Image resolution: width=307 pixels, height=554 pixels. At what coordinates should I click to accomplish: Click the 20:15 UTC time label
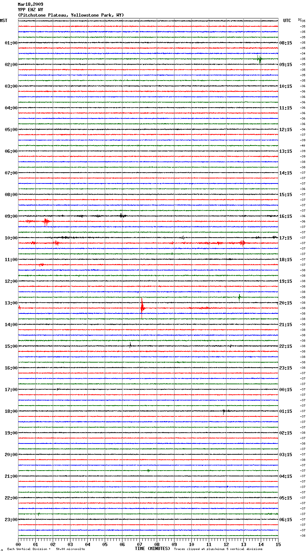[x=286, y=303]
